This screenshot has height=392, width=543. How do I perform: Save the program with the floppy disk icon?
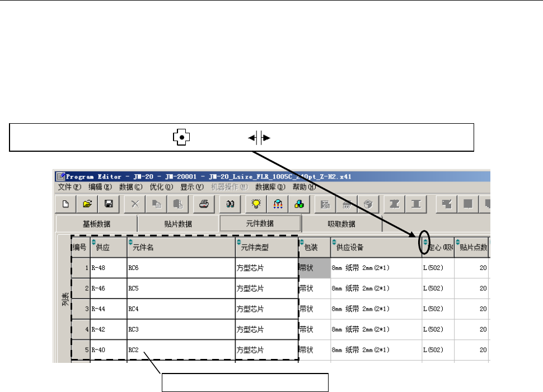pyautogui.click(x=109, y=204)
